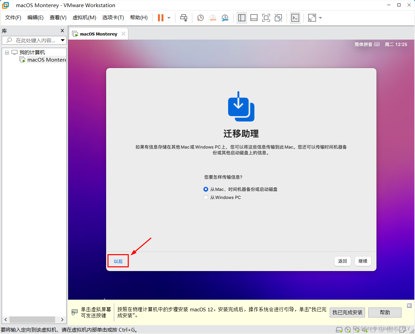Pause the virtual machine

point(161,18)
